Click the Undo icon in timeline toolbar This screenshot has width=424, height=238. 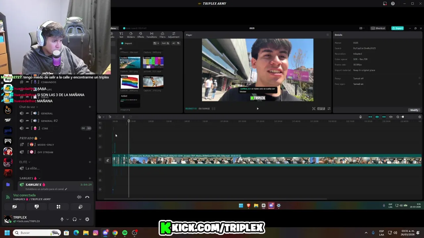[110, 117]
